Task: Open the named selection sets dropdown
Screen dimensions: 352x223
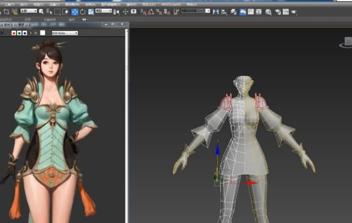Action: click(195, 11)
